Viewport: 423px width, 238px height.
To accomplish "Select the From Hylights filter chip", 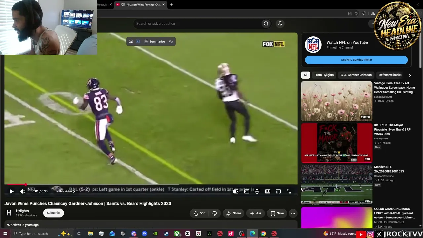I will tap(324, 75).
